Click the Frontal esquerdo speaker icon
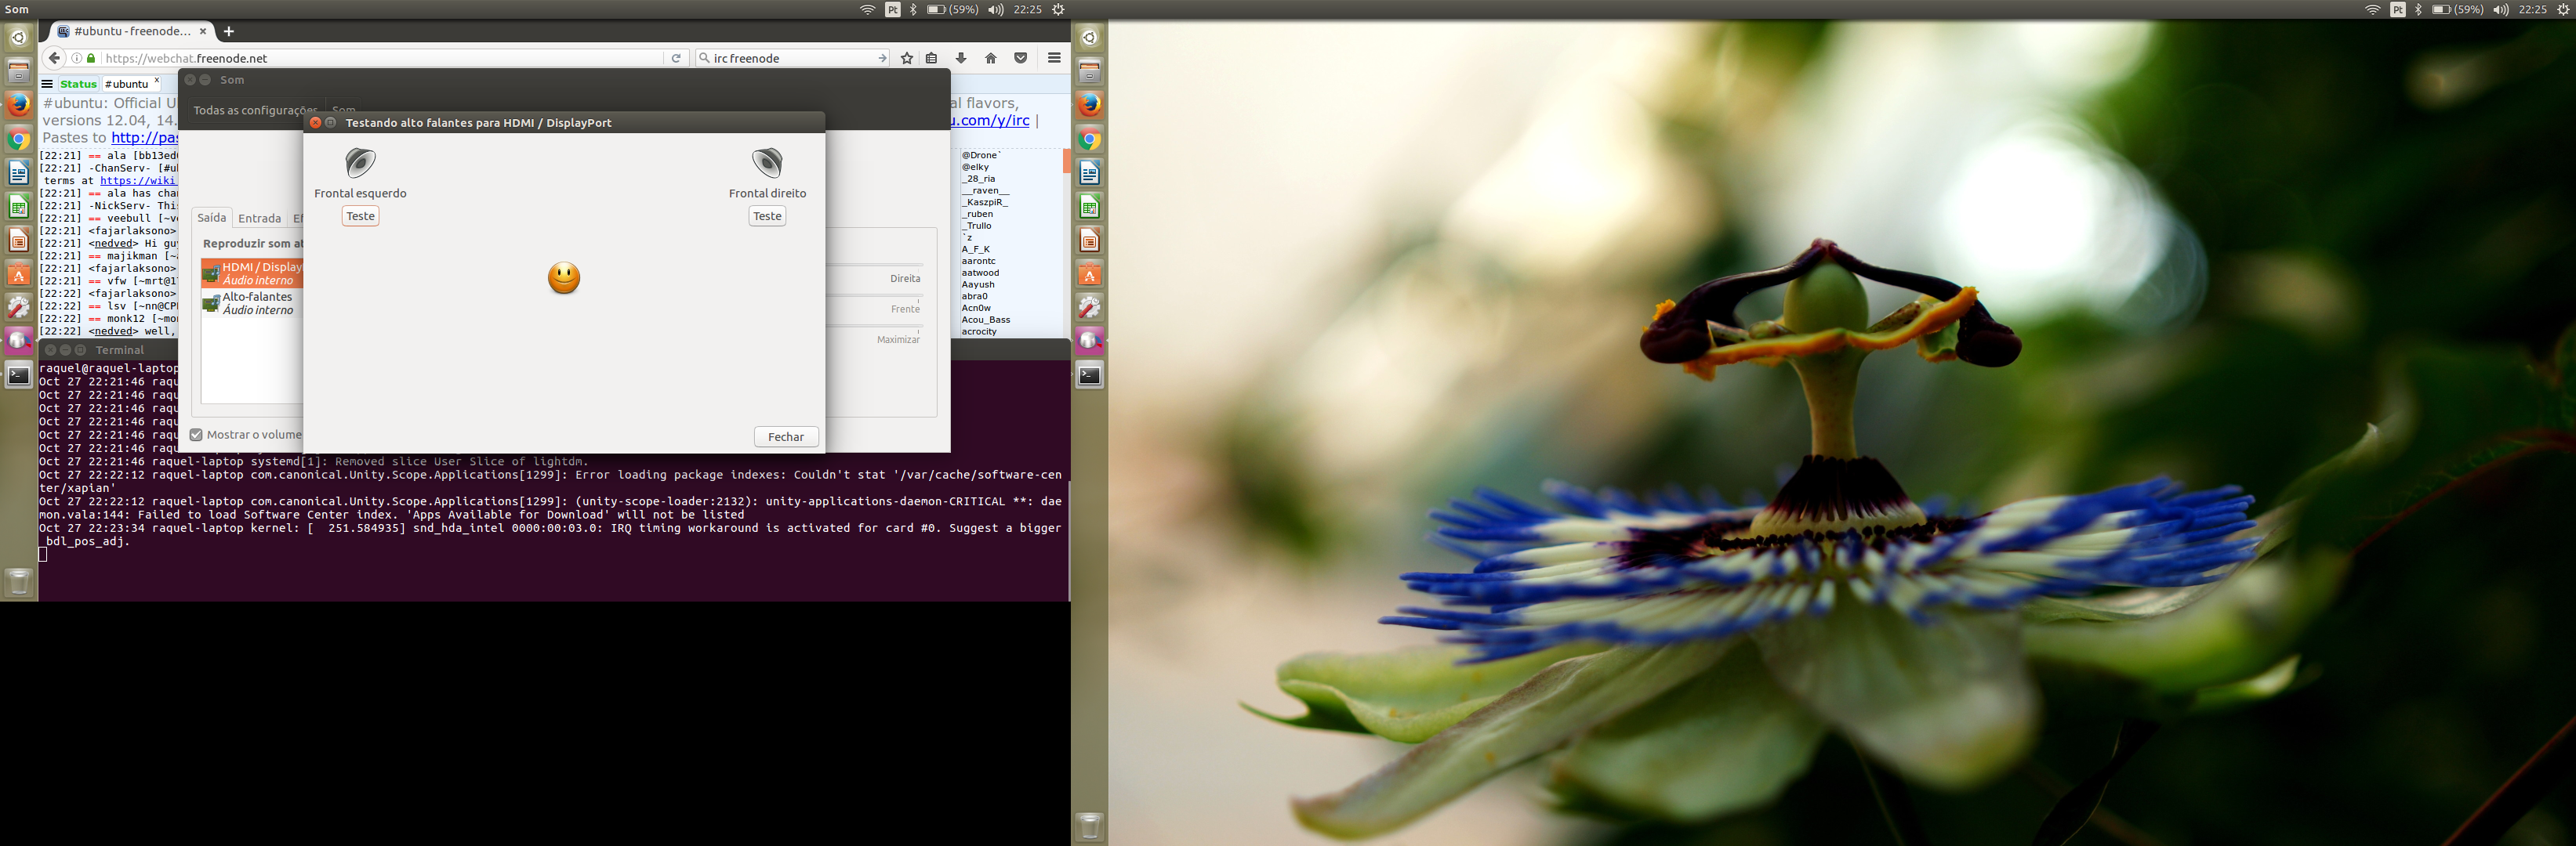Screen dimensions: 2576x846 pos(360,162)
